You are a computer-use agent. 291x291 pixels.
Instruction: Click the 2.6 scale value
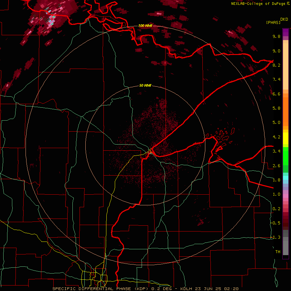pos(276,166)
